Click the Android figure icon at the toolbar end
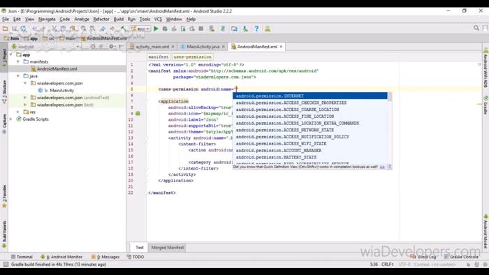 click(268, 29)
